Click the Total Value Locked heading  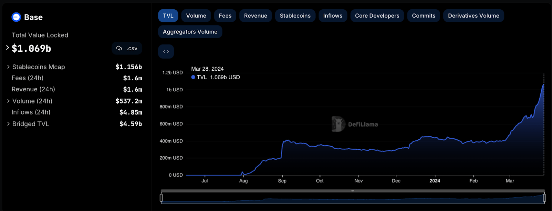click(40, 35)
